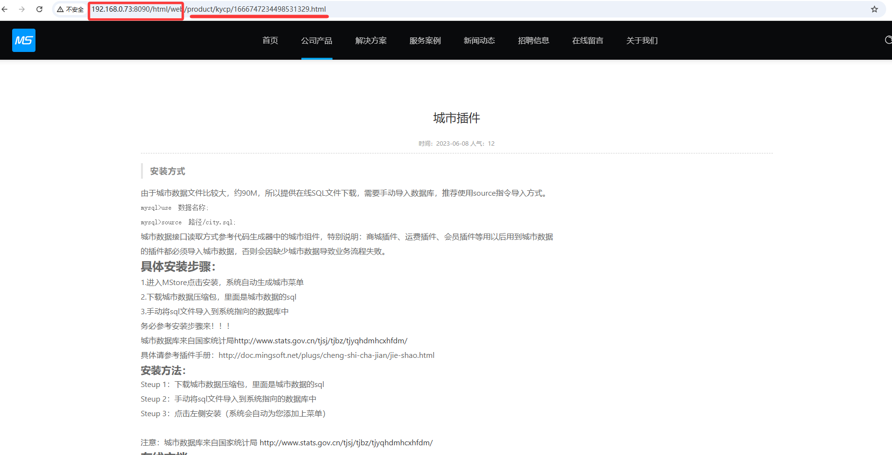Viewport: 892px width, 455px height.
Task: Open the doc.mingsoft.net plugin manual link
Action: coord(326,355)
